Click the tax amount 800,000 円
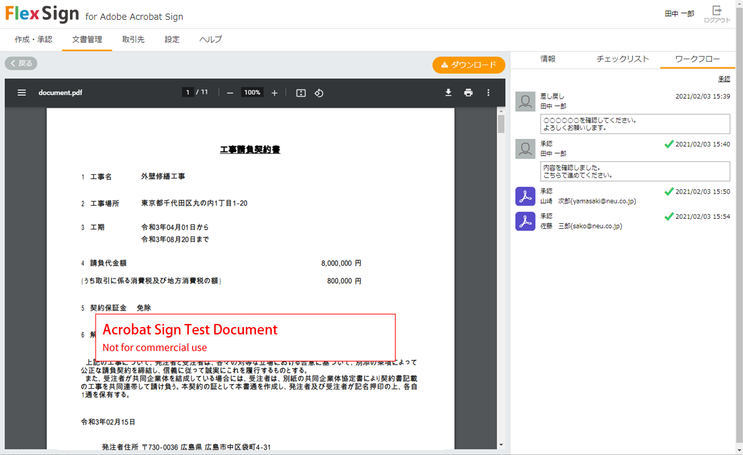The height and width of the screenshot is (455, 743). (344, 281)
